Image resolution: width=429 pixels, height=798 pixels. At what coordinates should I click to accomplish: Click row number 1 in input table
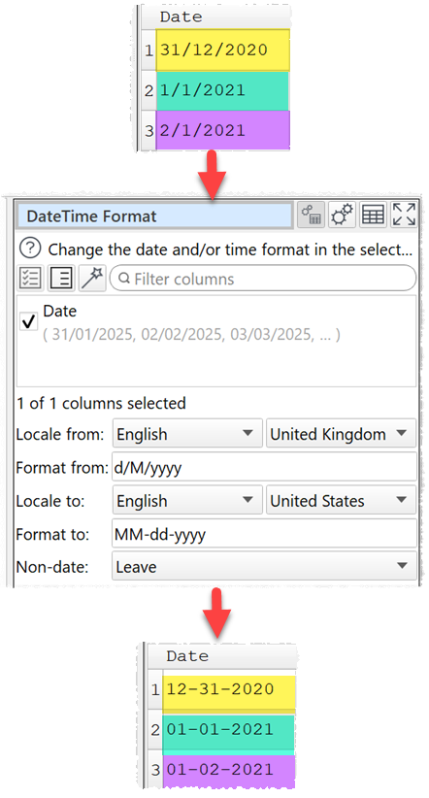pyautogui.click(x=148, y=50)
